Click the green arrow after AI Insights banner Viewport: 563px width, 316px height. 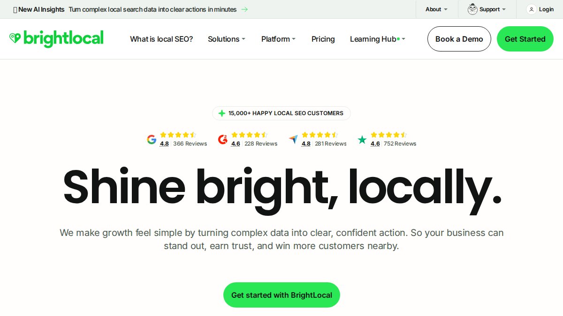(244, 9)
